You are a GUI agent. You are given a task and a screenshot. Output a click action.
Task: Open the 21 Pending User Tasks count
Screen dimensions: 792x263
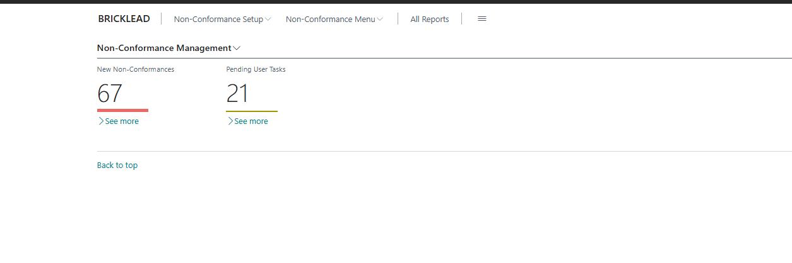point(238,94)
